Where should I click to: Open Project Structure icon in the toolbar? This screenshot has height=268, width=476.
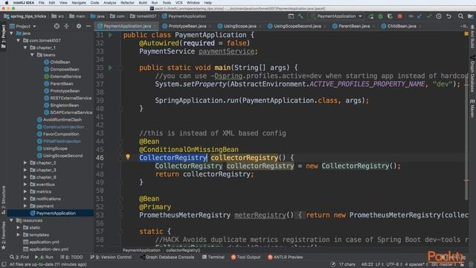click(x=470, y=16)
